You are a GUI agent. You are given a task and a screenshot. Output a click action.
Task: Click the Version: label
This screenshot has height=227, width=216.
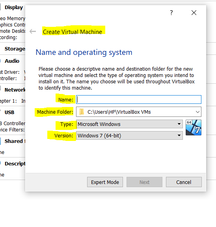pyautogui.click(x=64, y=136)
